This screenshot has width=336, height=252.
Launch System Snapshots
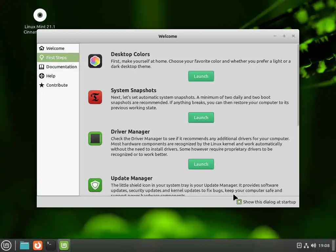(x=201, y=118)
